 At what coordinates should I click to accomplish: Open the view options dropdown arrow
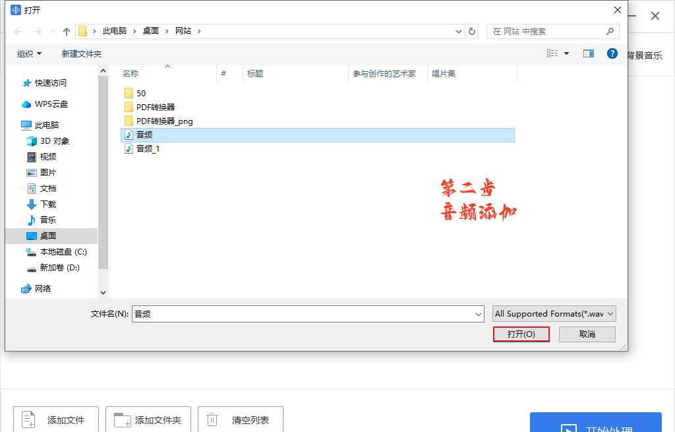(x=566, y=54)
